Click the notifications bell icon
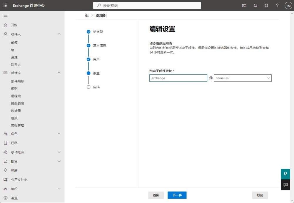This screenshot has height=203, width=294. point(255,6)
